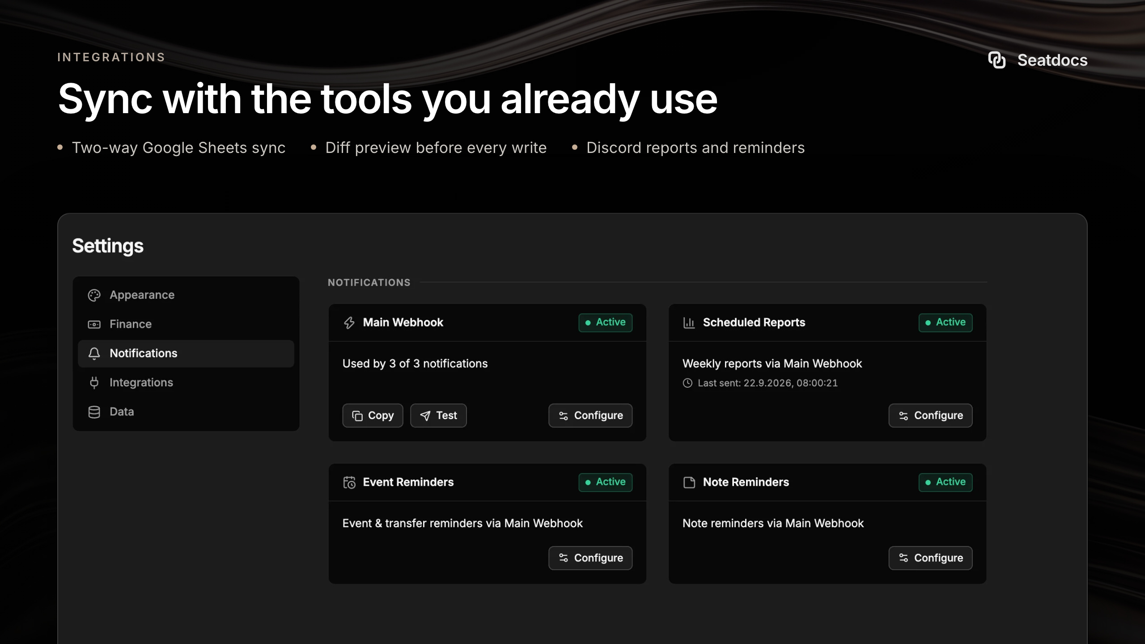Image resolution: width=1145 pixels, height=644 pixels.
Task: Click the Event Reminders Active status badge
Action: coord(605,482)
